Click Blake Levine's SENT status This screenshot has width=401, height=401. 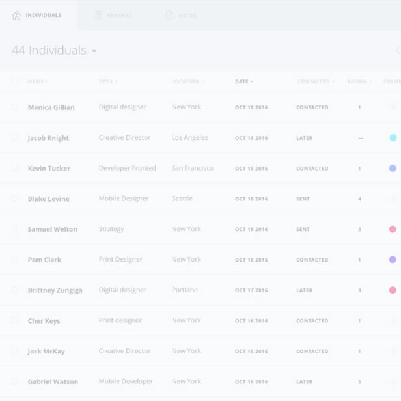(x=303, y=199)
